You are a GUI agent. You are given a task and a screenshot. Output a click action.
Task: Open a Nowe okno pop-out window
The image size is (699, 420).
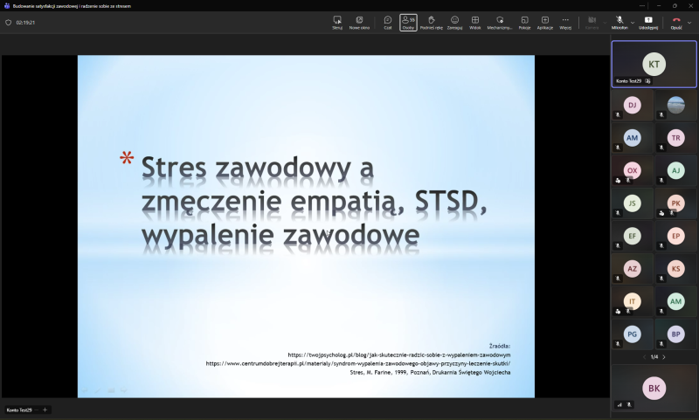[359, 22]
